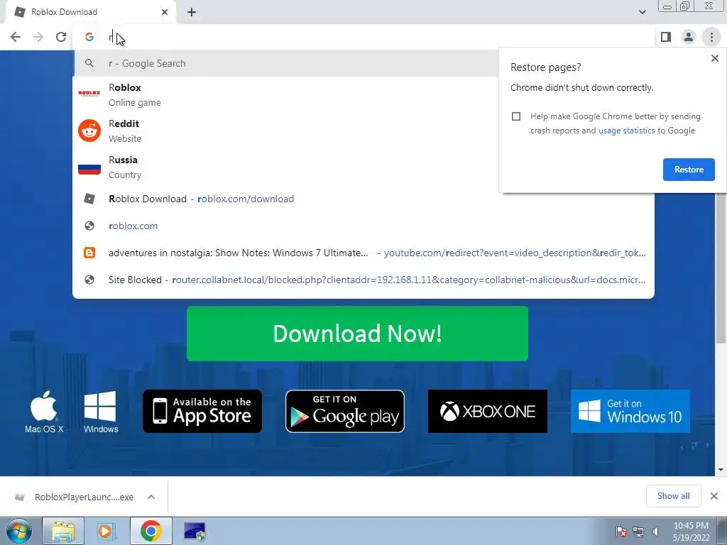Click the Get it on Windows 10 badge
Image resolution: width=727 pixels, height=545 pixels.
pos(630,412)
